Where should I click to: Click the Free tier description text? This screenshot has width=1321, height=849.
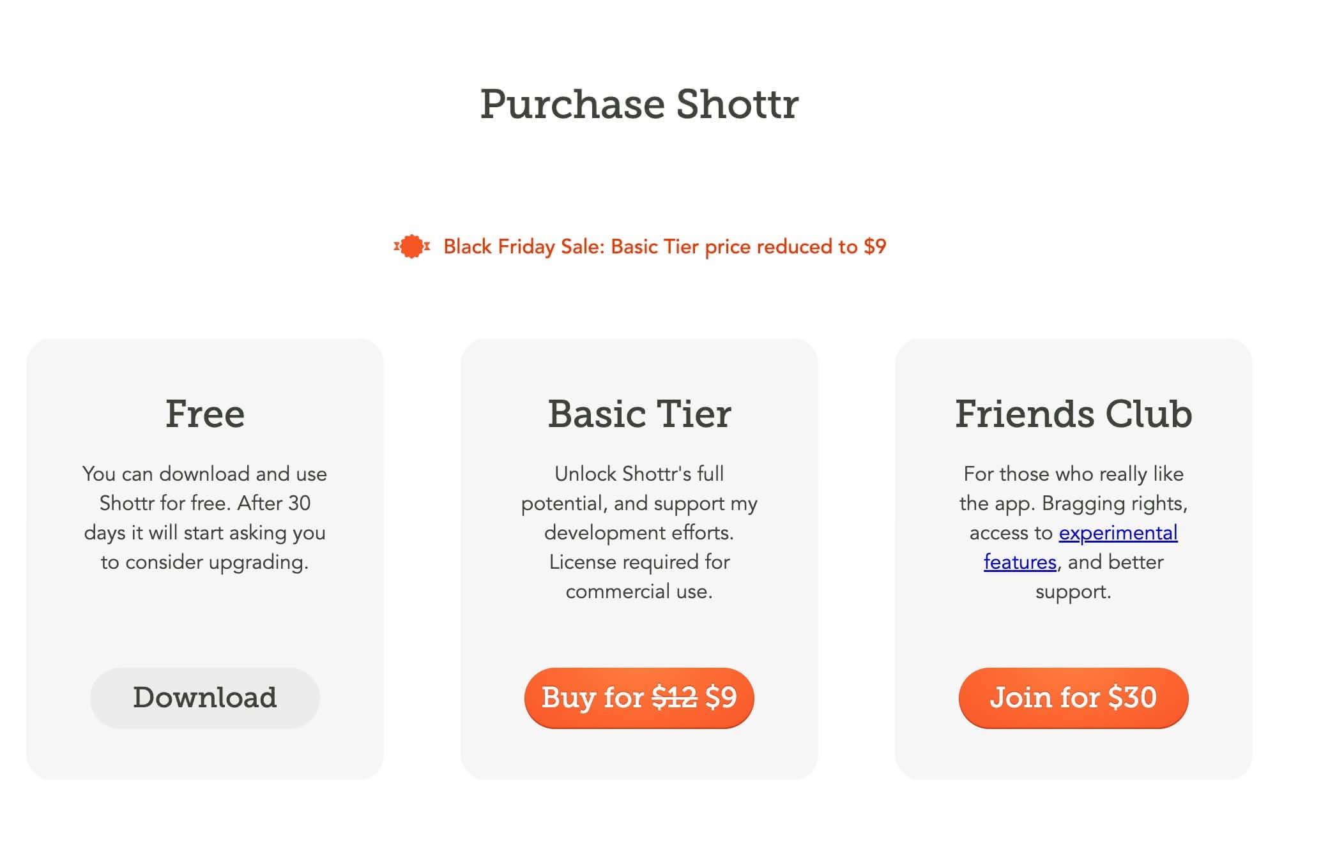[204, 517]
